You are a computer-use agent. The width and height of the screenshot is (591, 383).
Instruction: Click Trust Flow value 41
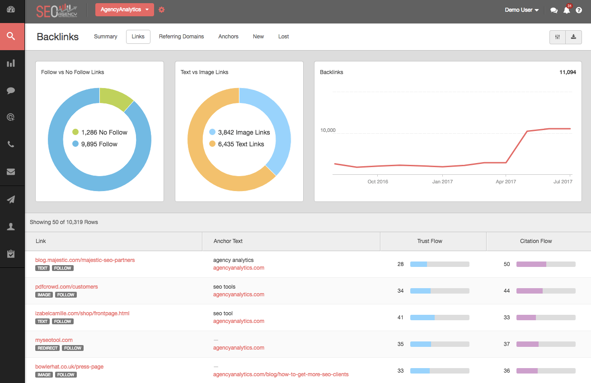(x=400, y=318)
